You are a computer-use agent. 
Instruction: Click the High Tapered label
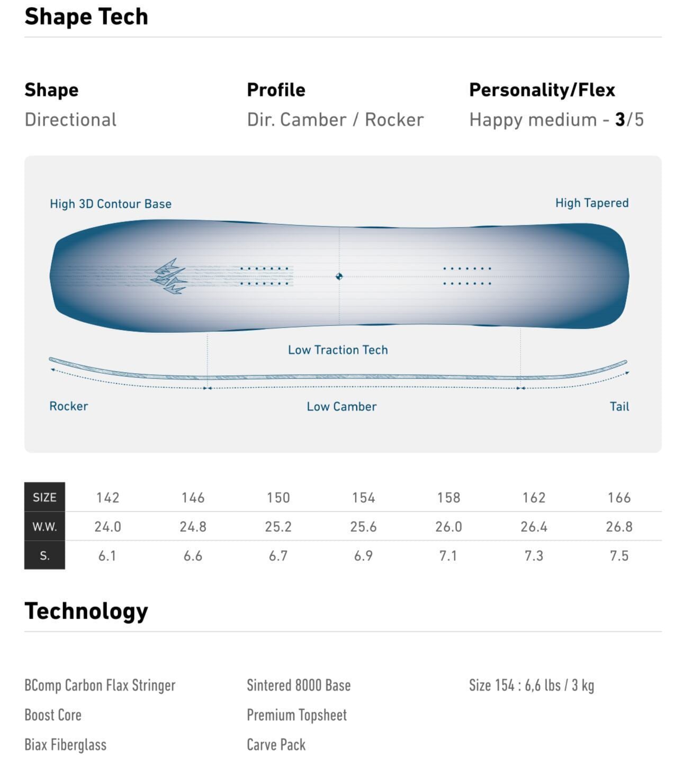click(x=592, y=203)
